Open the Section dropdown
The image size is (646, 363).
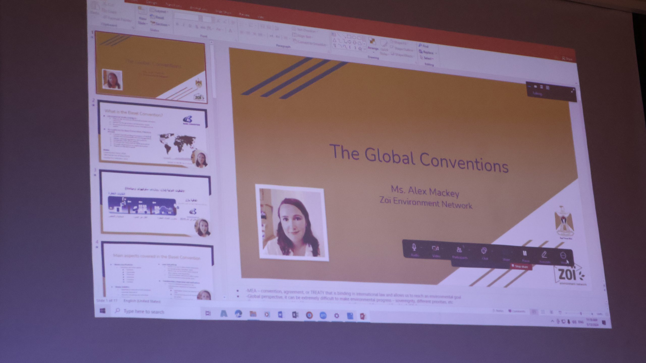coord(160,24)
